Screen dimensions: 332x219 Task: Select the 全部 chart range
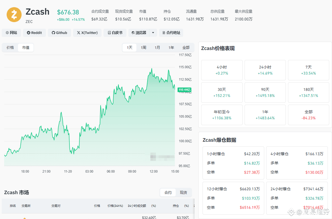coord(186,48)
